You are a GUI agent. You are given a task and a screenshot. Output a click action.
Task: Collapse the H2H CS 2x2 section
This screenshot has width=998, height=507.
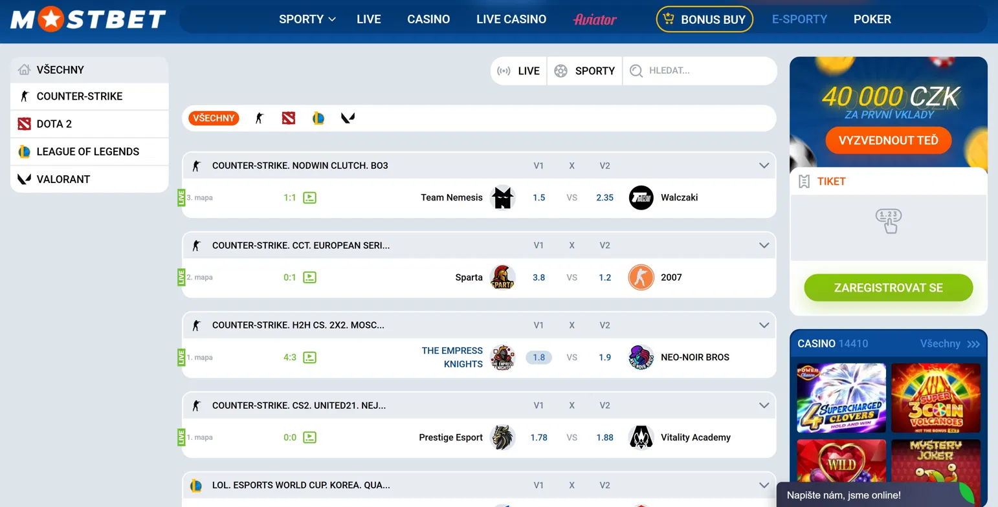764,325
